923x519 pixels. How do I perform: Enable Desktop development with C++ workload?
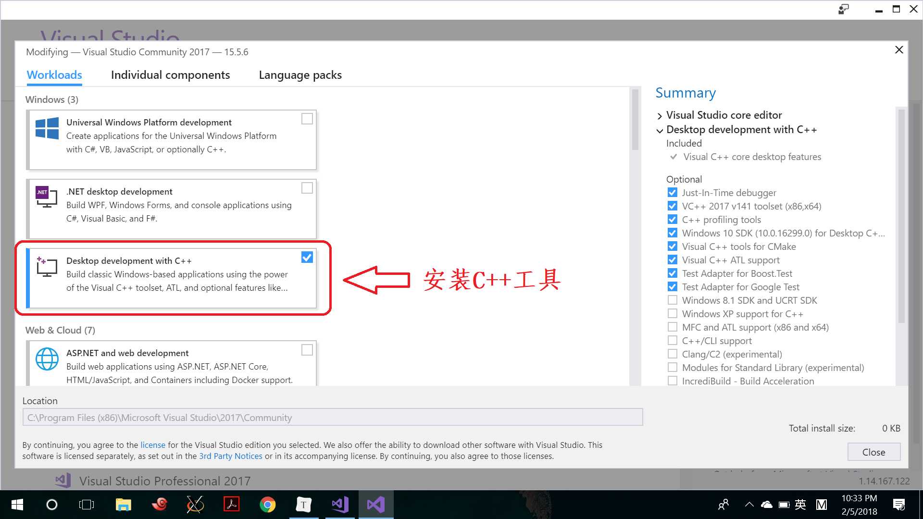(x=308, y=257)
